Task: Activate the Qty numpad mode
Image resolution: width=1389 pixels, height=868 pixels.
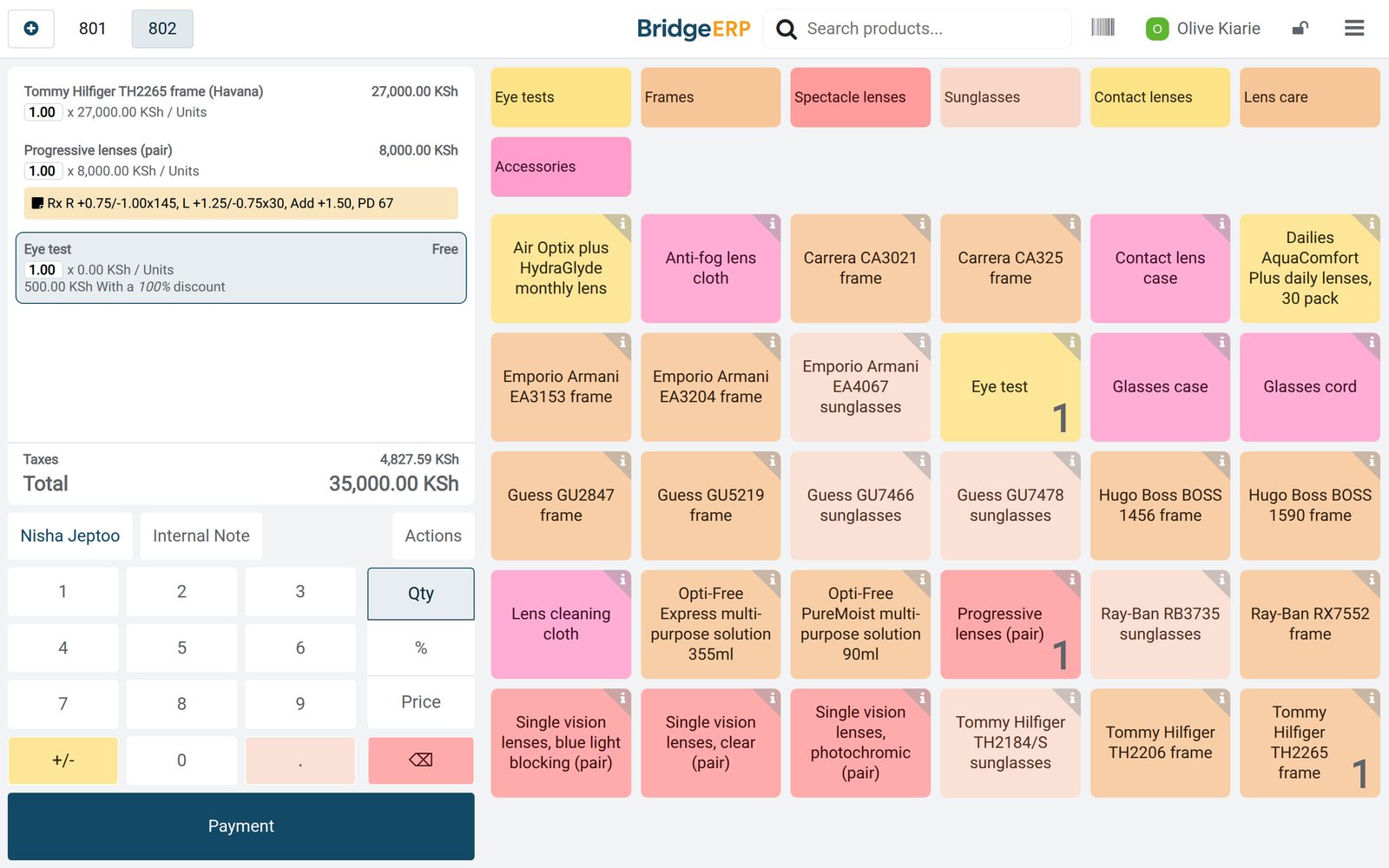Action: click(x=421, y=594)
